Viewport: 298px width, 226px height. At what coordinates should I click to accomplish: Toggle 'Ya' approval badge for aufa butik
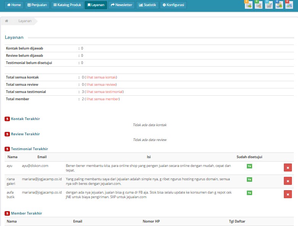[x=249, y=193]
